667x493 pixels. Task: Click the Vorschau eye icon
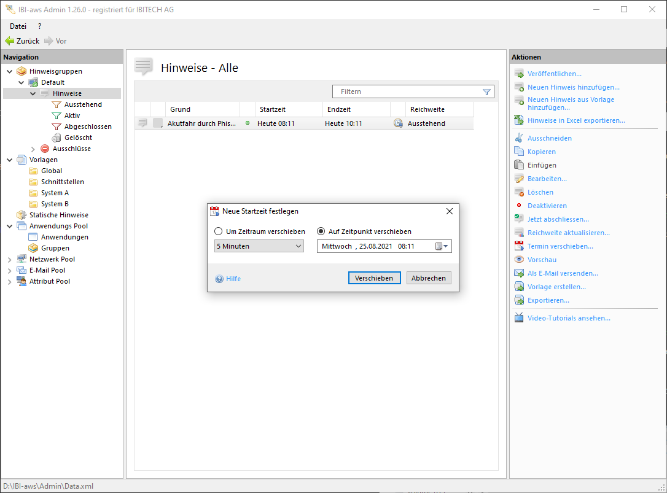coord(519,260)
